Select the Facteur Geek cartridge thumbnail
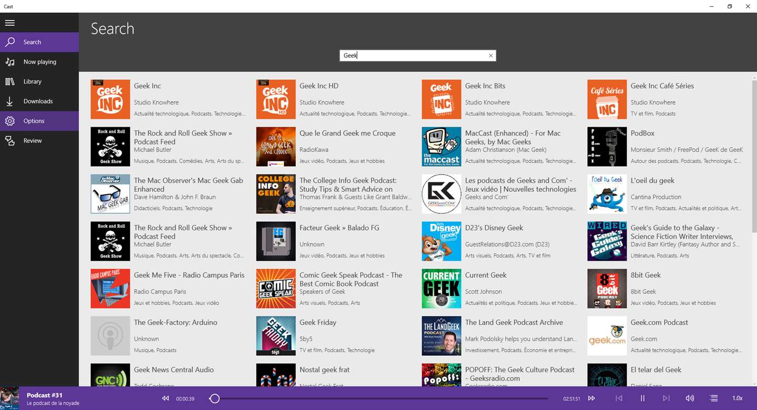 (x=276, y=241)
